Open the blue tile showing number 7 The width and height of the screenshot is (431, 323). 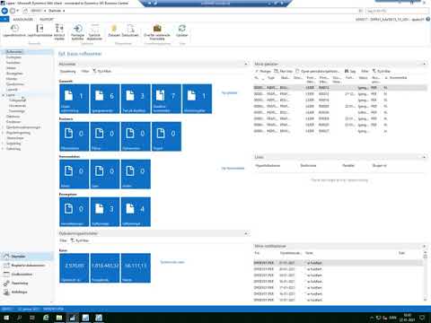pyautogui.click(x=166, y=99)
